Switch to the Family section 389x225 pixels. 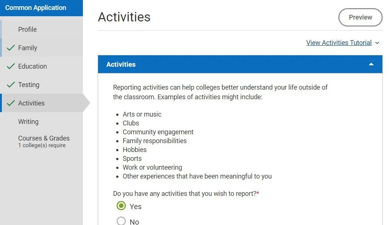click(28, 48)
